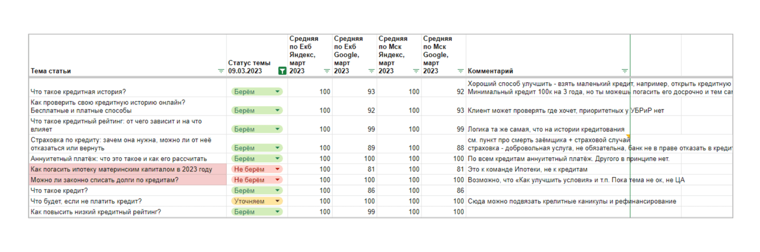Click filter icon for Мск Яндекс column
This screenshot has width=760, height=252.
pyautogui.click(x=416, y=72)
